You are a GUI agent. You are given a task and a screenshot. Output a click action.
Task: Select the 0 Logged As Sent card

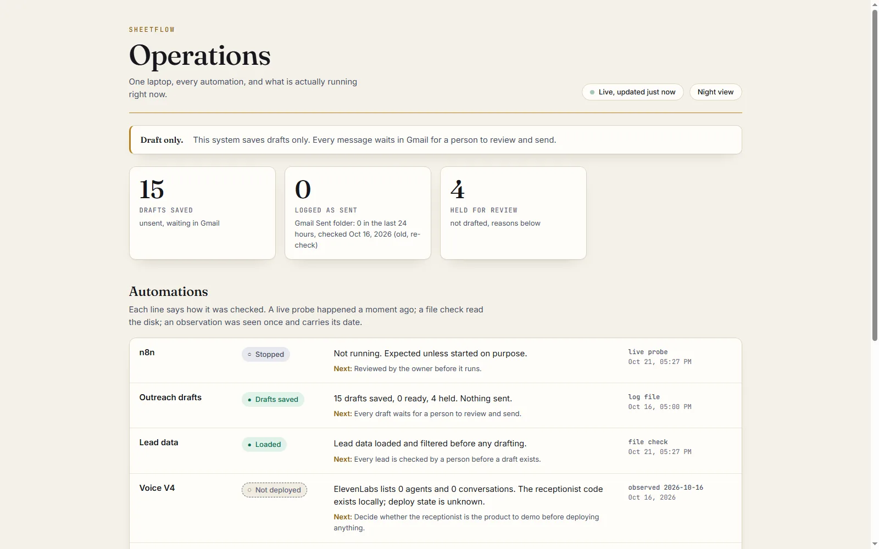click(x=358, y=213)
